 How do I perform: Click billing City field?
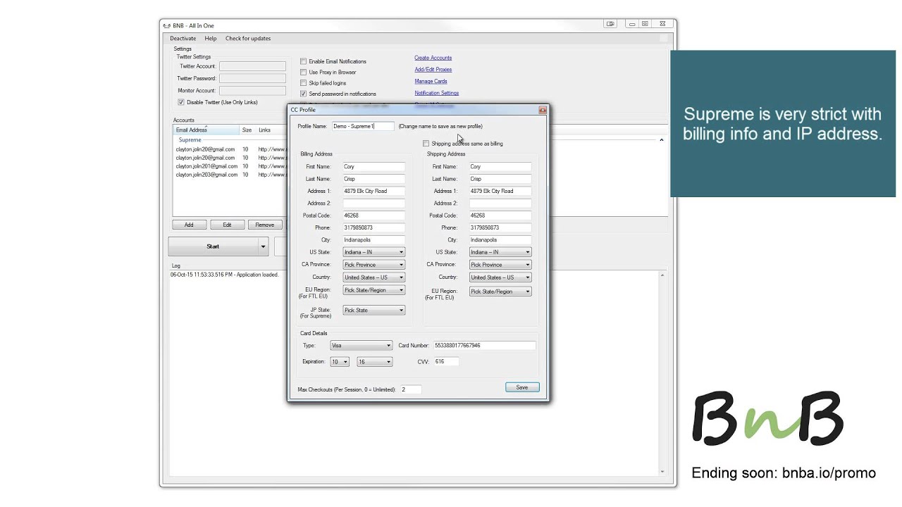click(x=373, y=240)
